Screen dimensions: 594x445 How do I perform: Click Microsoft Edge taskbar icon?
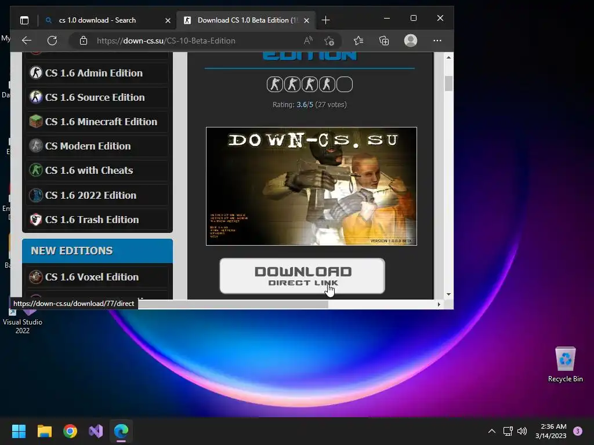121,431
